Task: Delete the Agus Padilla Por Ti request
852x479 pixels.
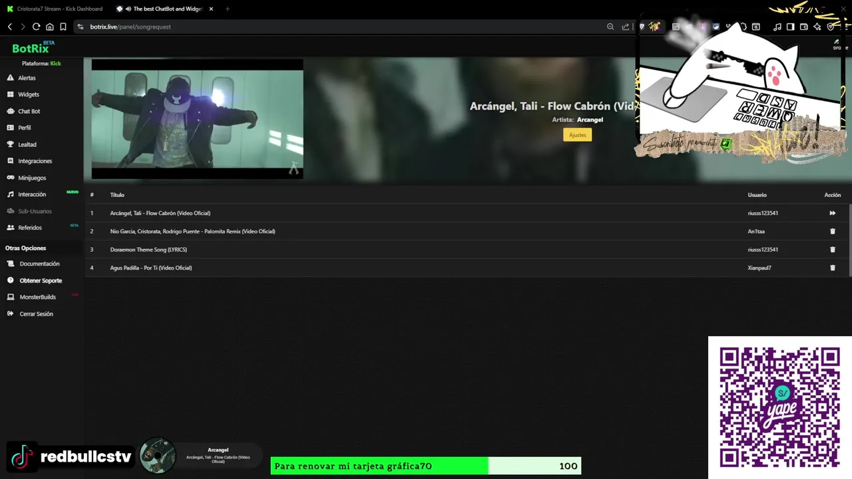Action: [x=832, y=267]
